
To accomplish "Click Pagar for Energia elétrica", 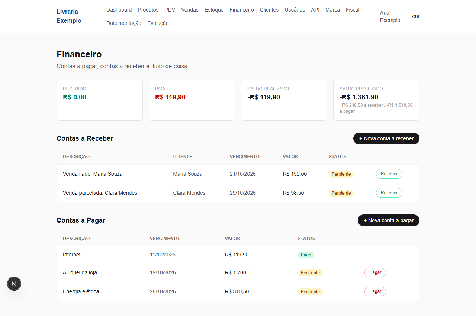I will (x=375, y=291).
